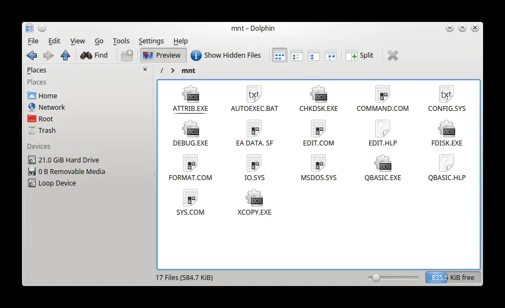505x308 pixels.
Task: Select the EDIT.COM file icon
Action: click(319, 128)
